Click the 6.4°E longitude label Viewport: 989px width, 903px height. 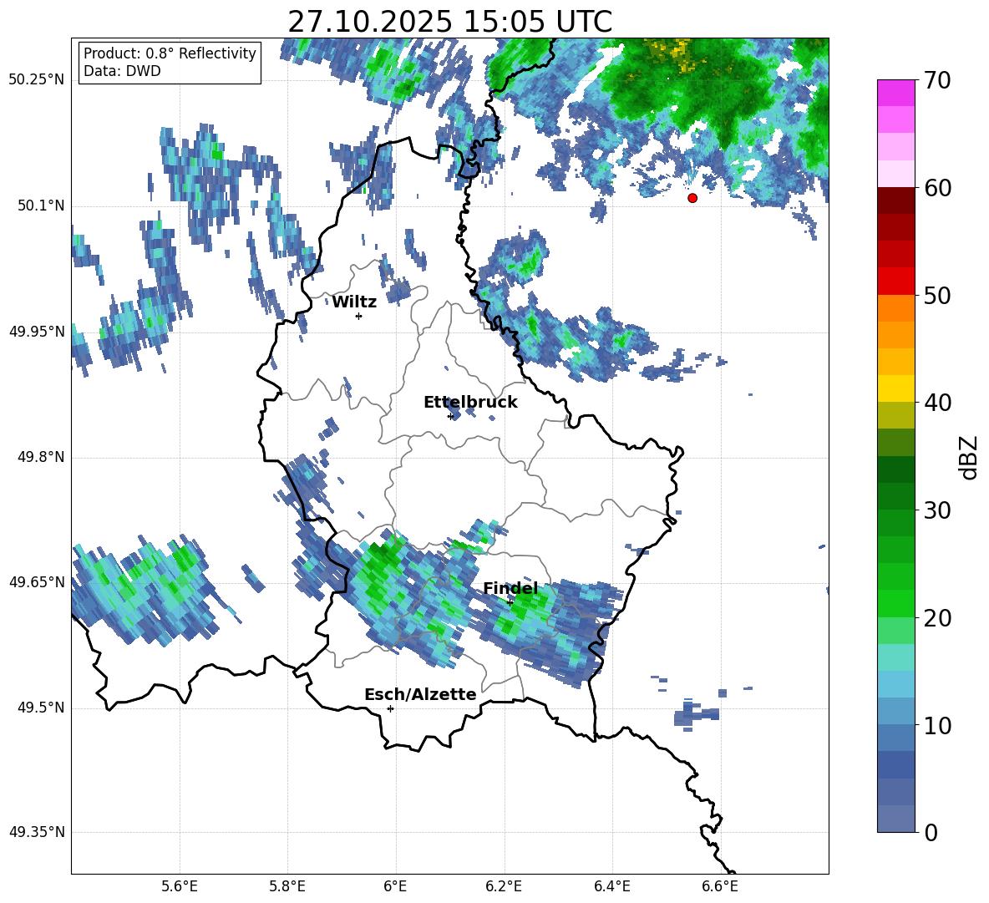click(611, 886)
